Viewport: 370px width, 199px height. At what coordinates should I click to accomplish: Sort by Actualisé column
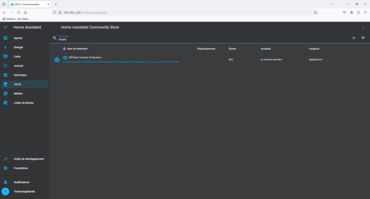(266, 49)
